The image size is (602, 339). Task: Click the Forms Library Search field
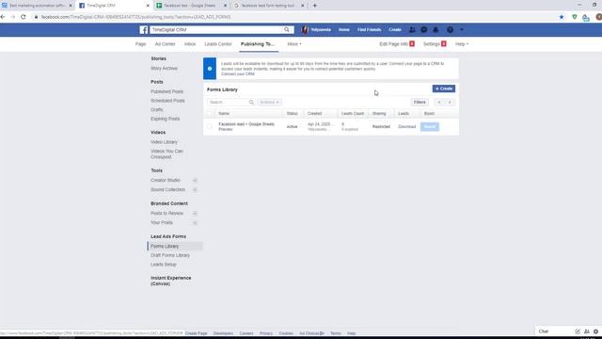pos(228,103)
